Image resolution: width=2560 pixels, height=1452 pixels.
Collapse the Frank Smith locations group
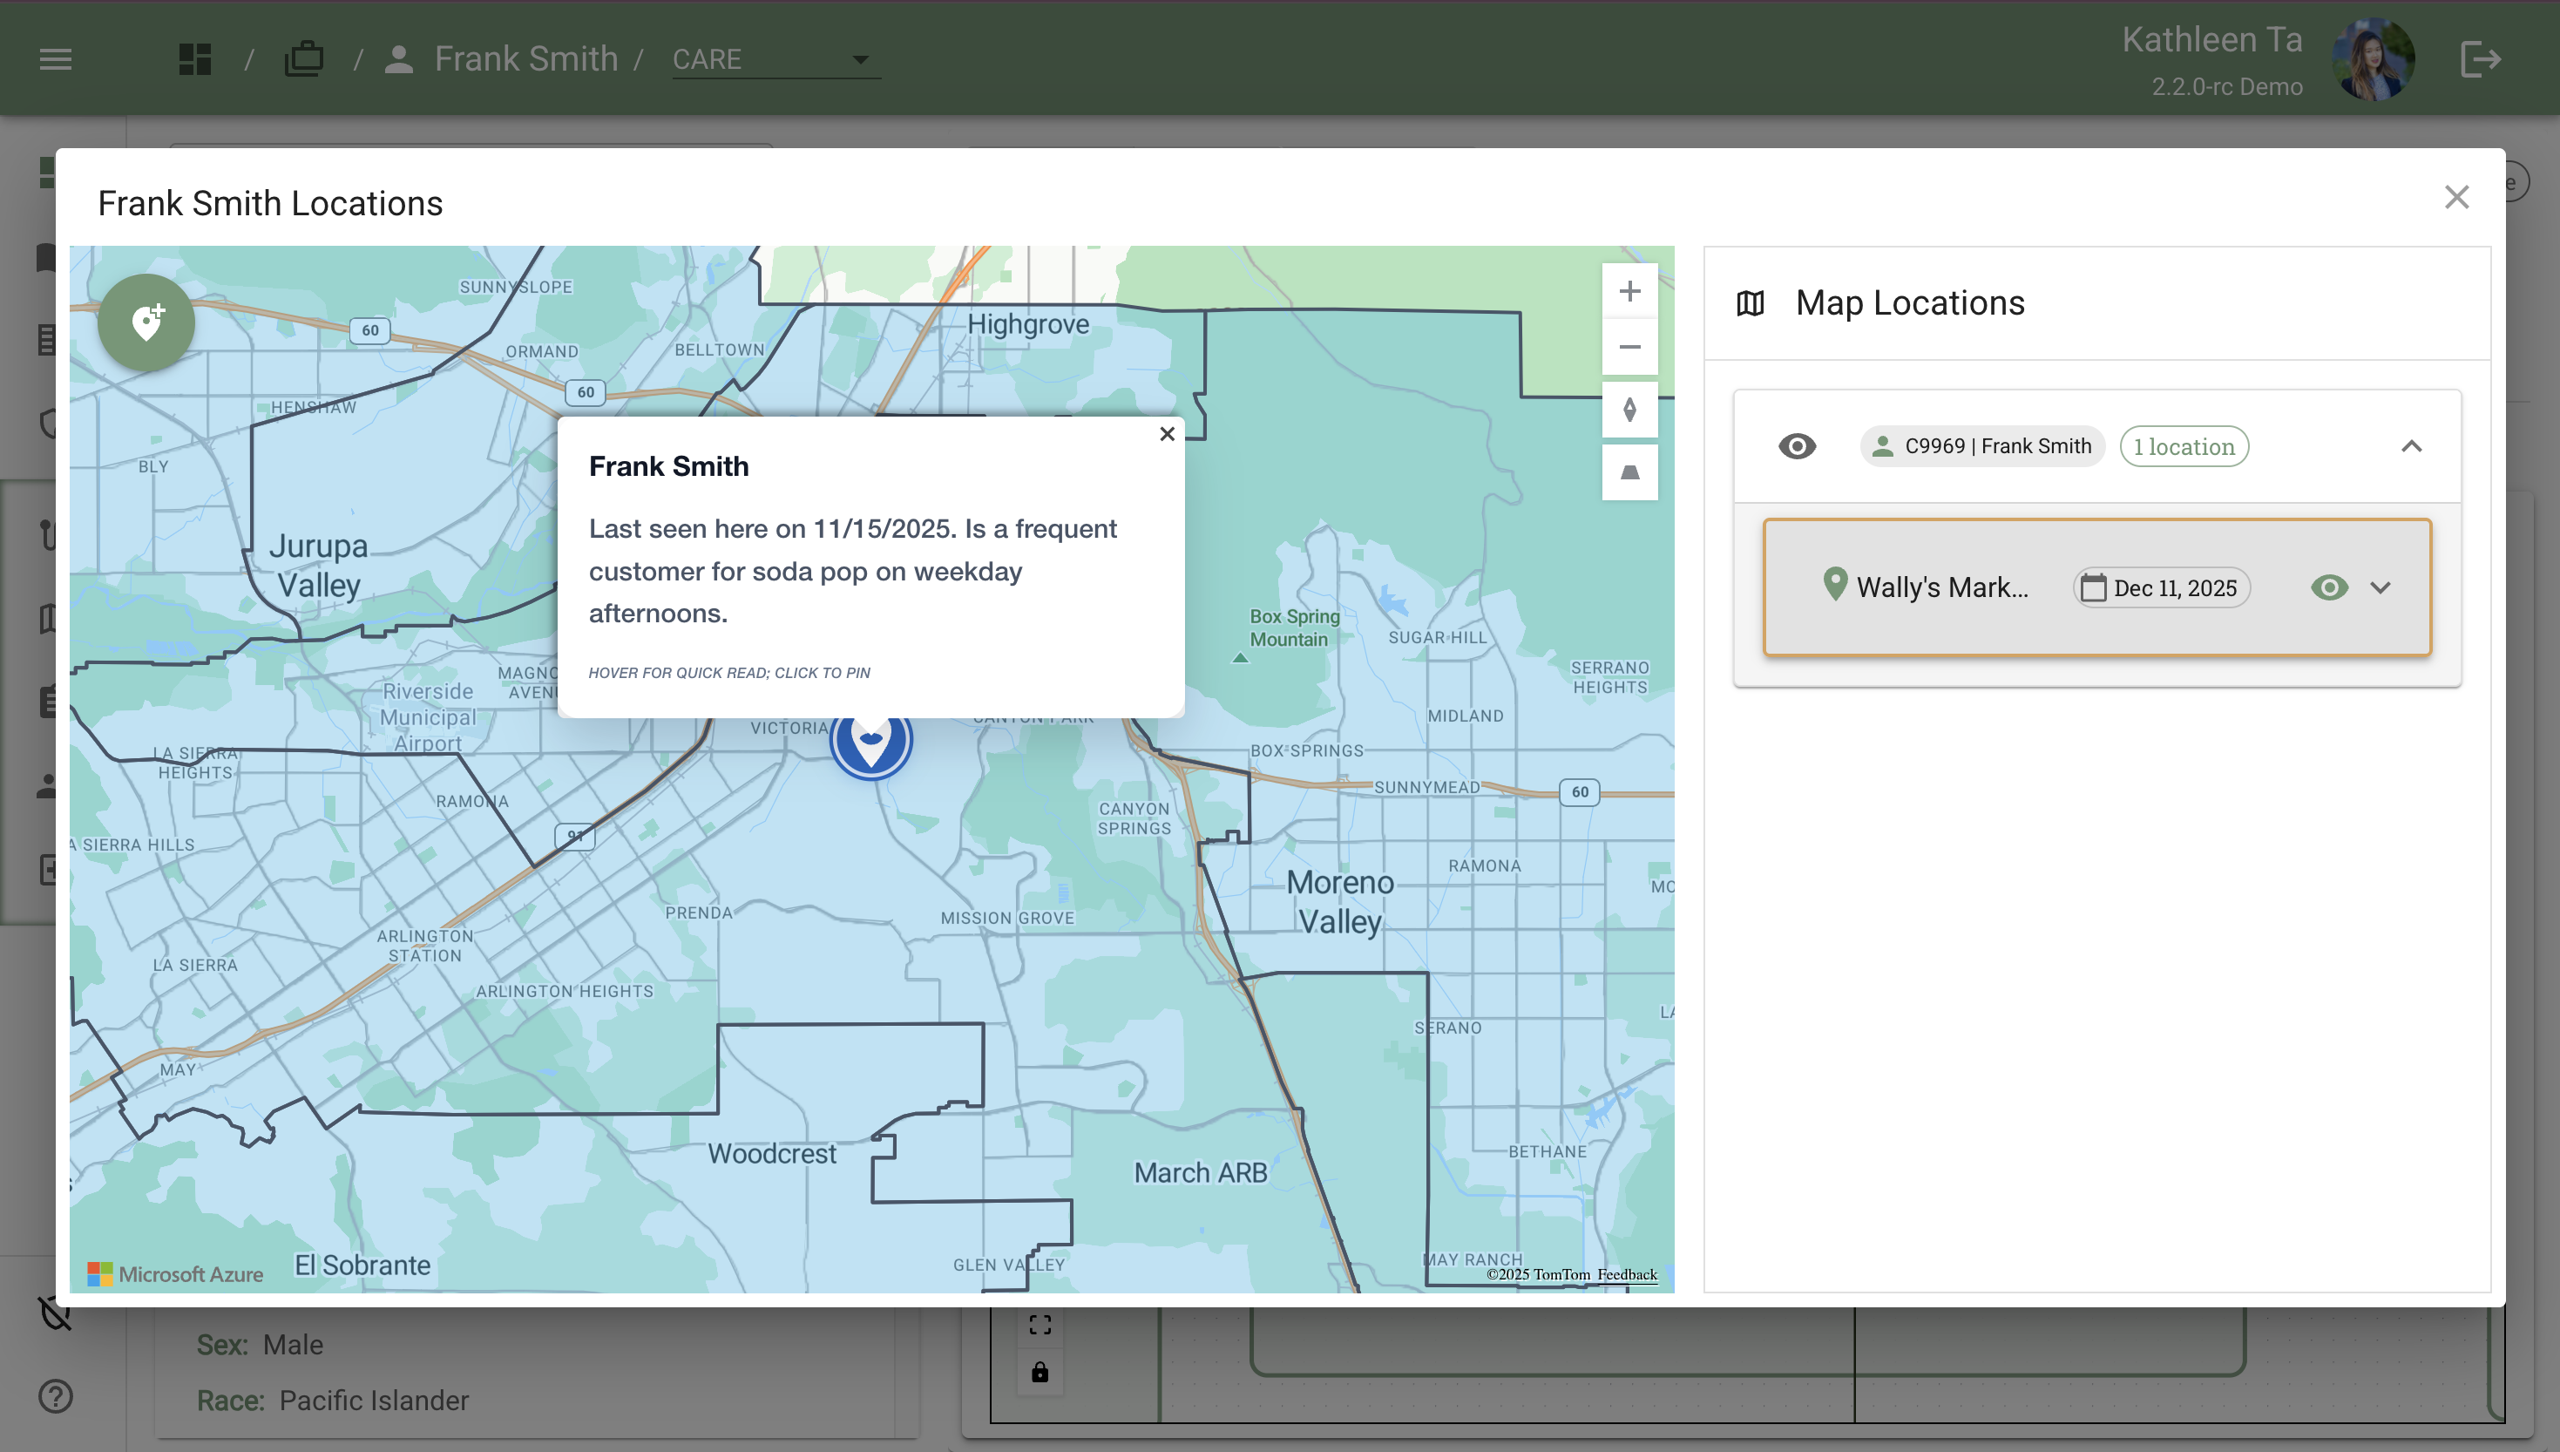coord(2410,445)
